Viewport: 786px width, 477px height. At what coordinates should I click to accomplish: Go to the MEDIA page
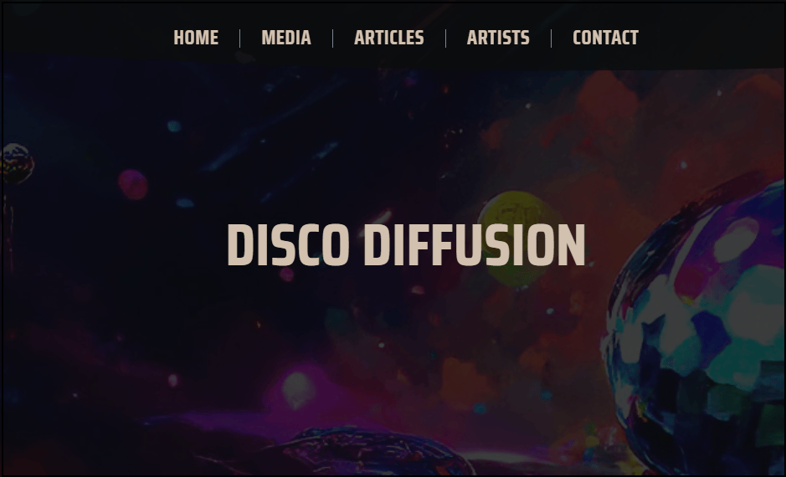tap(286, 38)
